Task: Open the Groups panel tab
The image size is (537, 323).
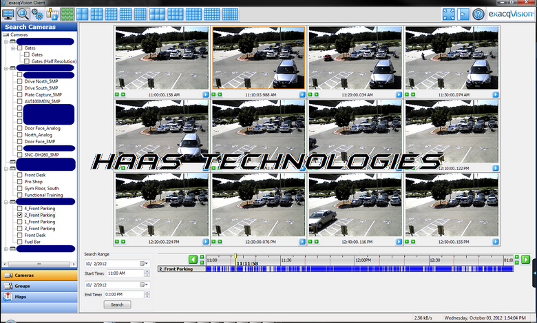Action: (x=39, y=286)
